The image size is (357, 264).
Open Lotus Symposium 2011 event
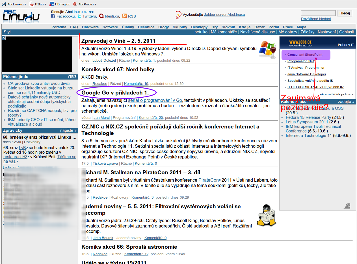307,122
